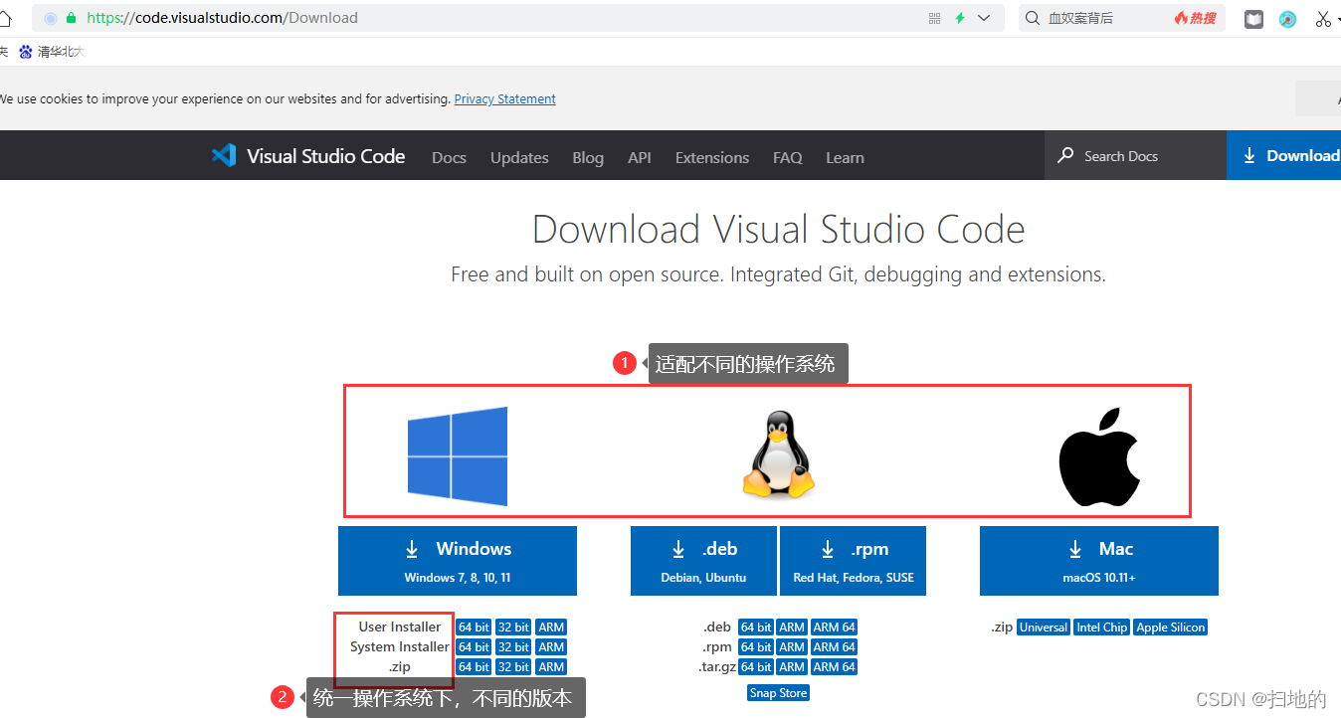Click the Linux Tux penguin image
The height and width of the screenshot is (718, 1341).
pos(779,455)
